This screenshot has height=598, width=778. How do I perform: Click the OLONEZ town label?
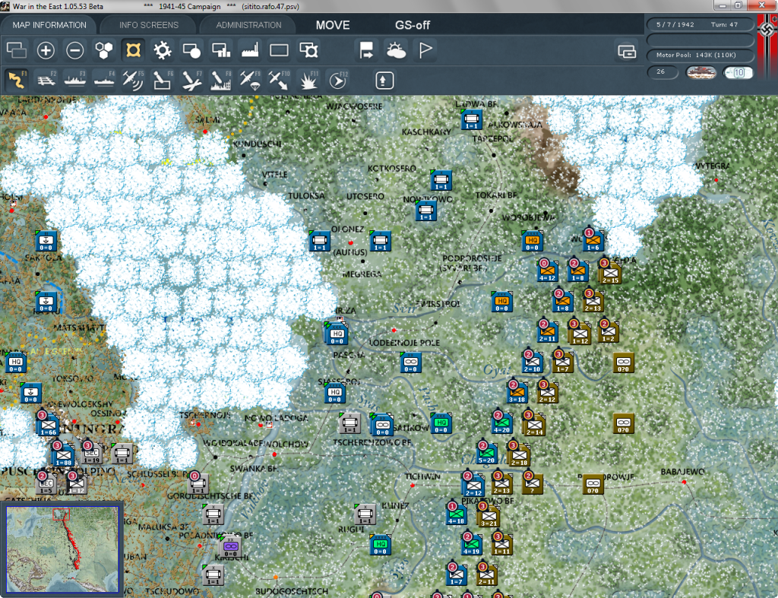click(347, 229)
